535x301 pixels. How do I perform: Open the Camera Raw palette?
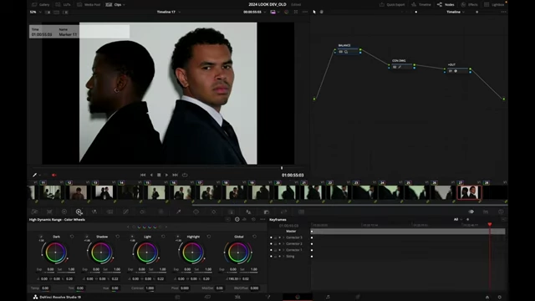(34, 212)
